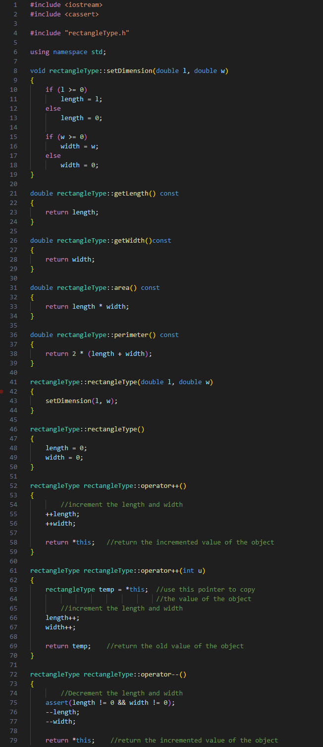Click the 'else' keyword on line 17
The height and width of the screenshot is (747, 323).
(53, 155)
